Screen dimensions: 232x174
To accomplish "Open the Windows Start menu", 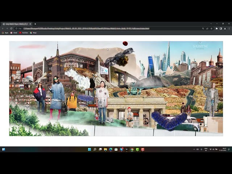I will point(90,149).
